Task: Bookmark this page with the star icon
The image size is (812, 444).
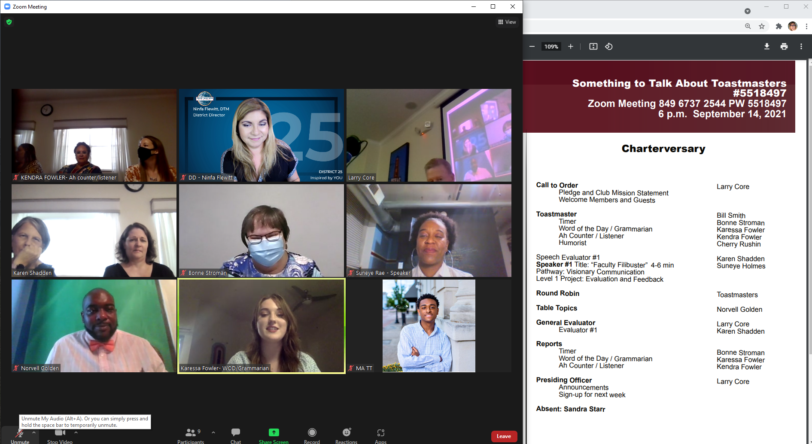Action: [762, 26]
